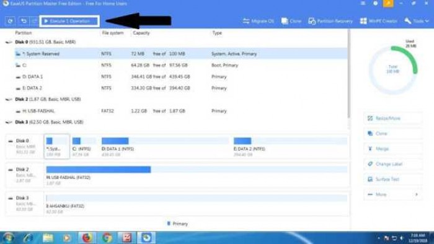Select the Partition column header
The width and height of the screenshot is (434, 244).
pos(24,33)
